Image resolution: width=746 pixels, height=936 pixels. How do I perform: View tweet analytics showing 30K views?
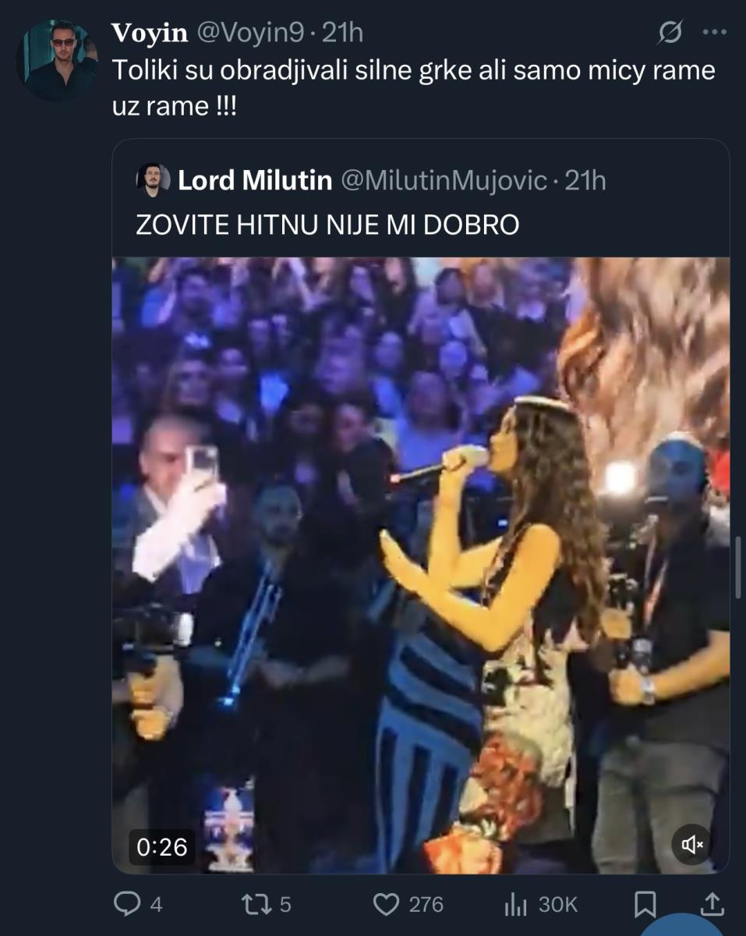click(x=516, y=904)
